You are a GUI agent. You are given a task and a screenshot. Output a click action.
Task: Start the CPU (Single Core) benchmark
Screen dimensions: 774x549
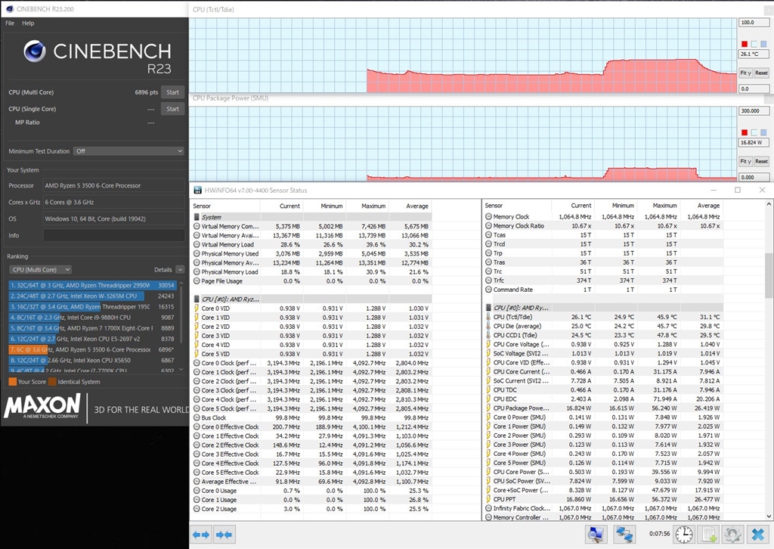click(x=172, y=109)
